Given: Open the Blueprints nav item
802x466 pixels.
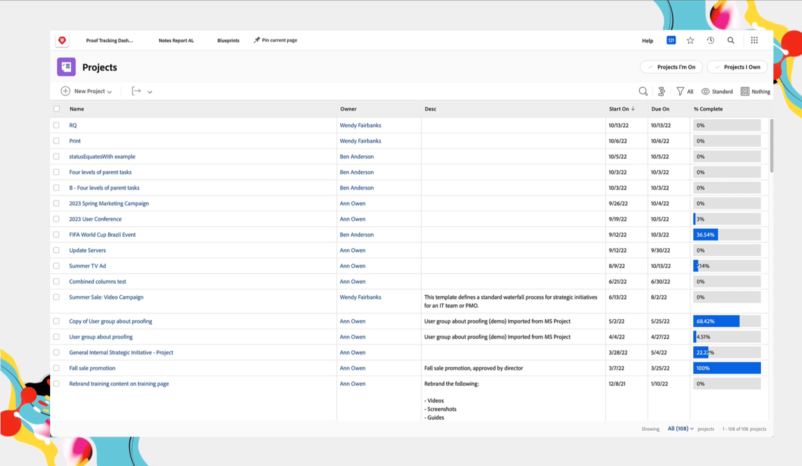Looking at the screenshot, I should pyautogui.click(x=228, y=41).
